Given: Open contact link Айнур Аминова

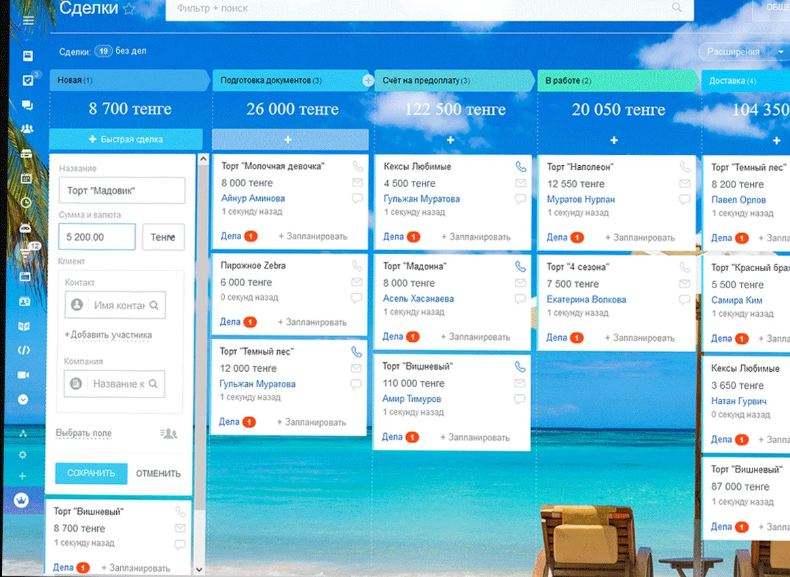Looking at the screenshot, I should pyautogui.click(x=253, y=198).
